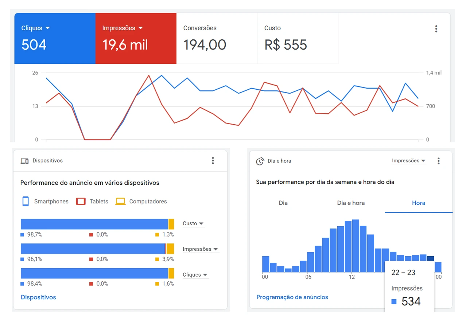Select the Conversões metric tile
This screenshot has height=328, width=466.
coord(217,39)
